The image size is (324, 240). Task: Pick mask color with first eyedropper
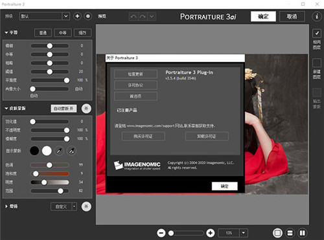(x=59, y=151)
